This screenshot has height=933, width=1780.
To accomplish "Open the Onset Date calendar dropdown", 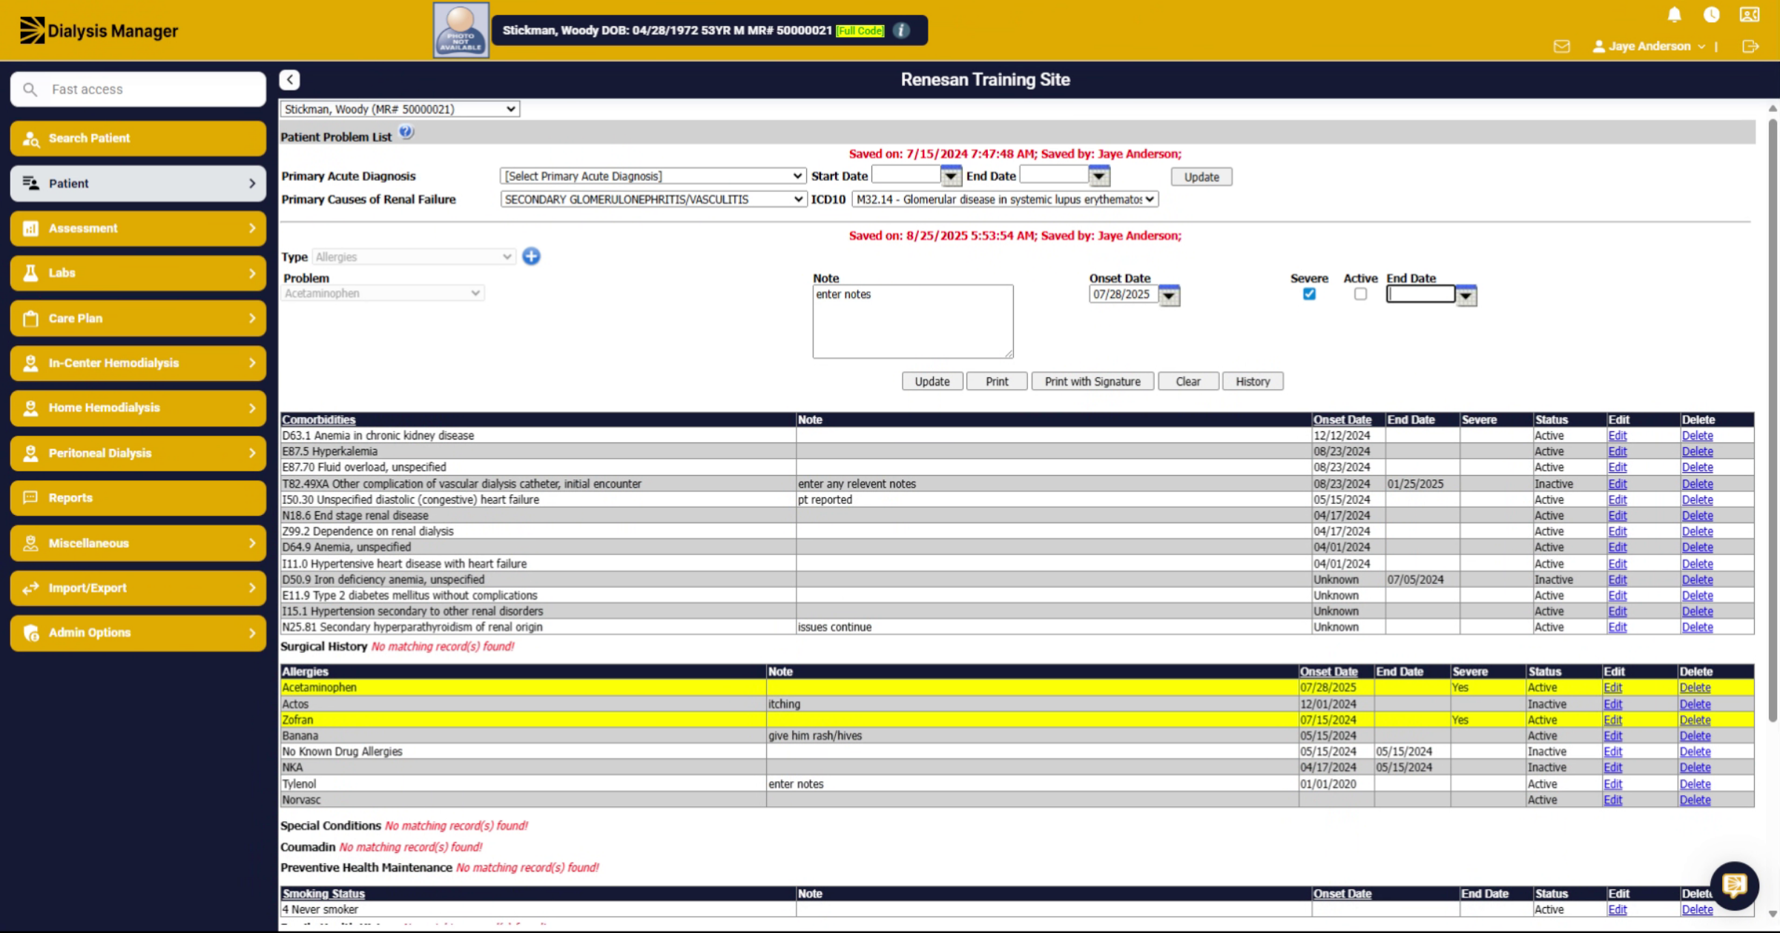I will 1169,296.
